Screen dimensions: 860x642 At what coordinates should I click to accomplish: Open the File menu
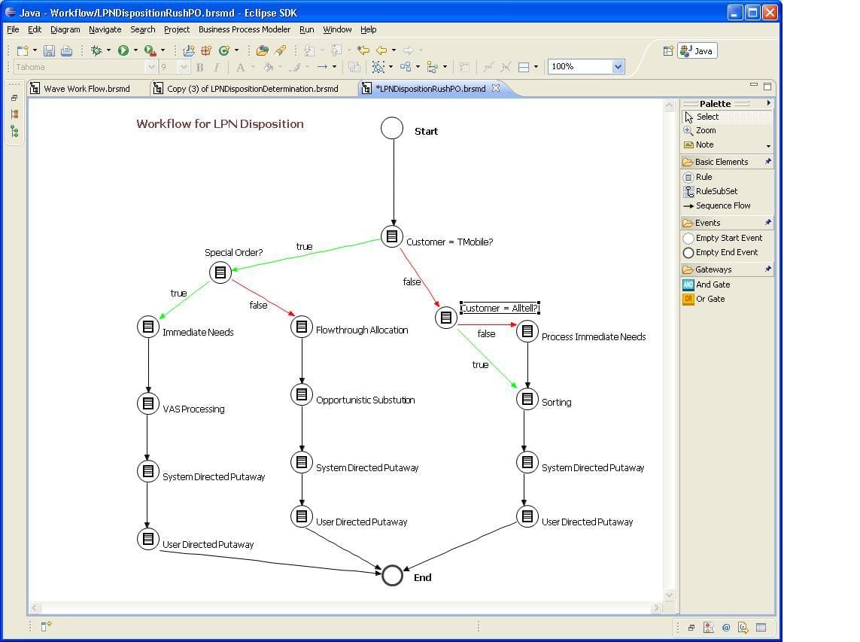tap(13, 29)
